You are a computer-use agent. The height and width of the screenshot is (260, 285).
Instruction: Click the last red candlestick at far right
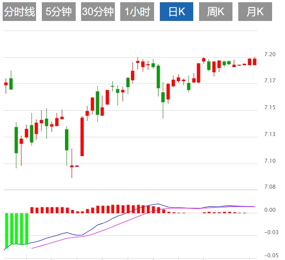255,62
